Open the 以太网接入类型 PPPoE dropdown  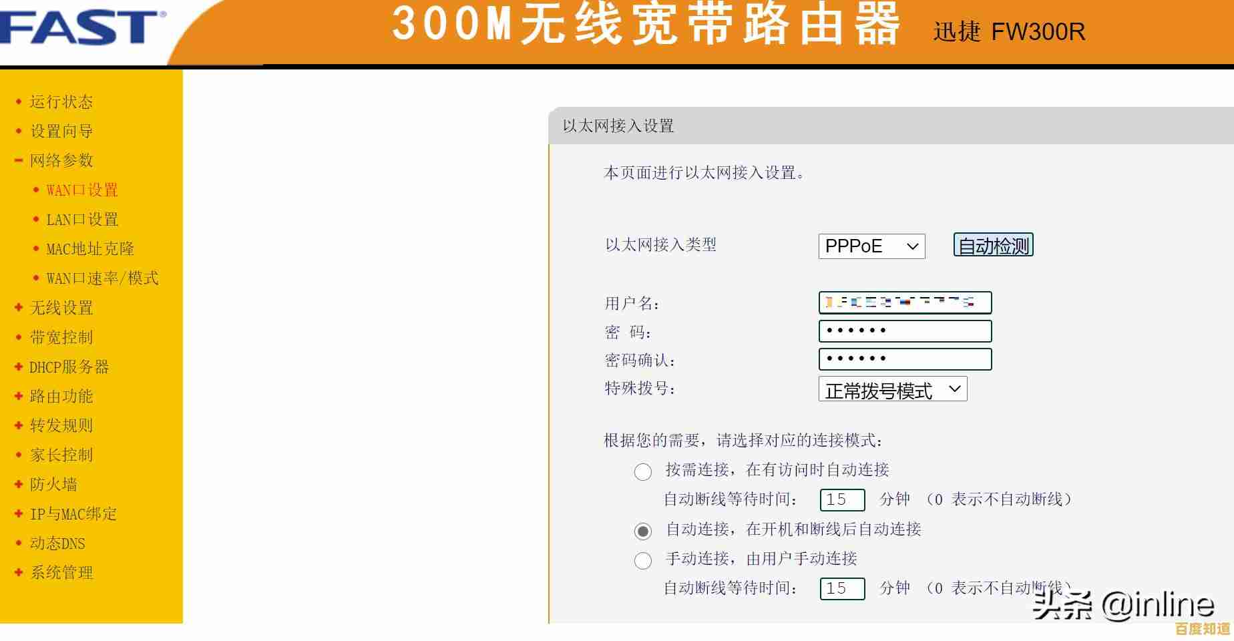point(871,246)
